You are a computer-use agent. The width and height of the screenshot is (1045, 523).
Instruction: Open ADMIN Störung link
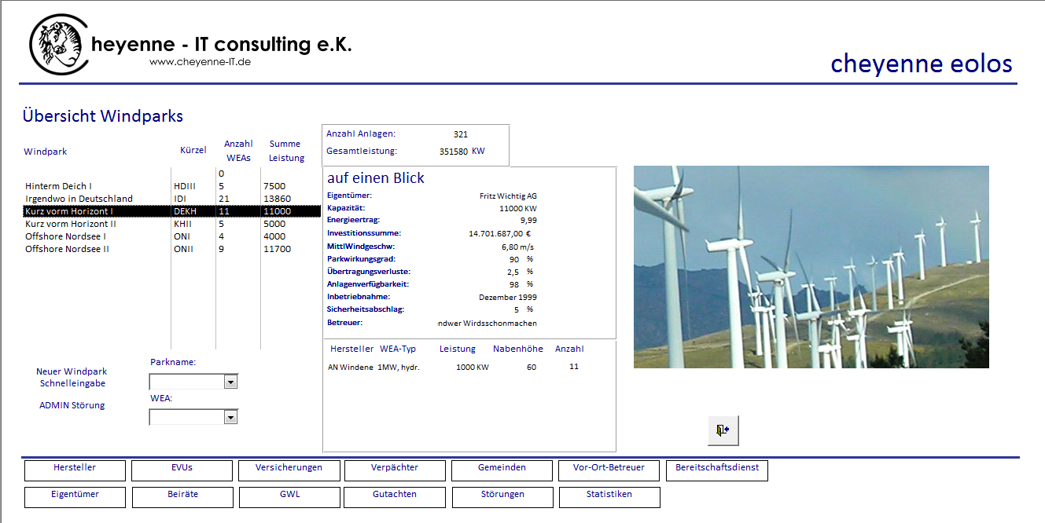pyautogui.click(x=72, y=406)
